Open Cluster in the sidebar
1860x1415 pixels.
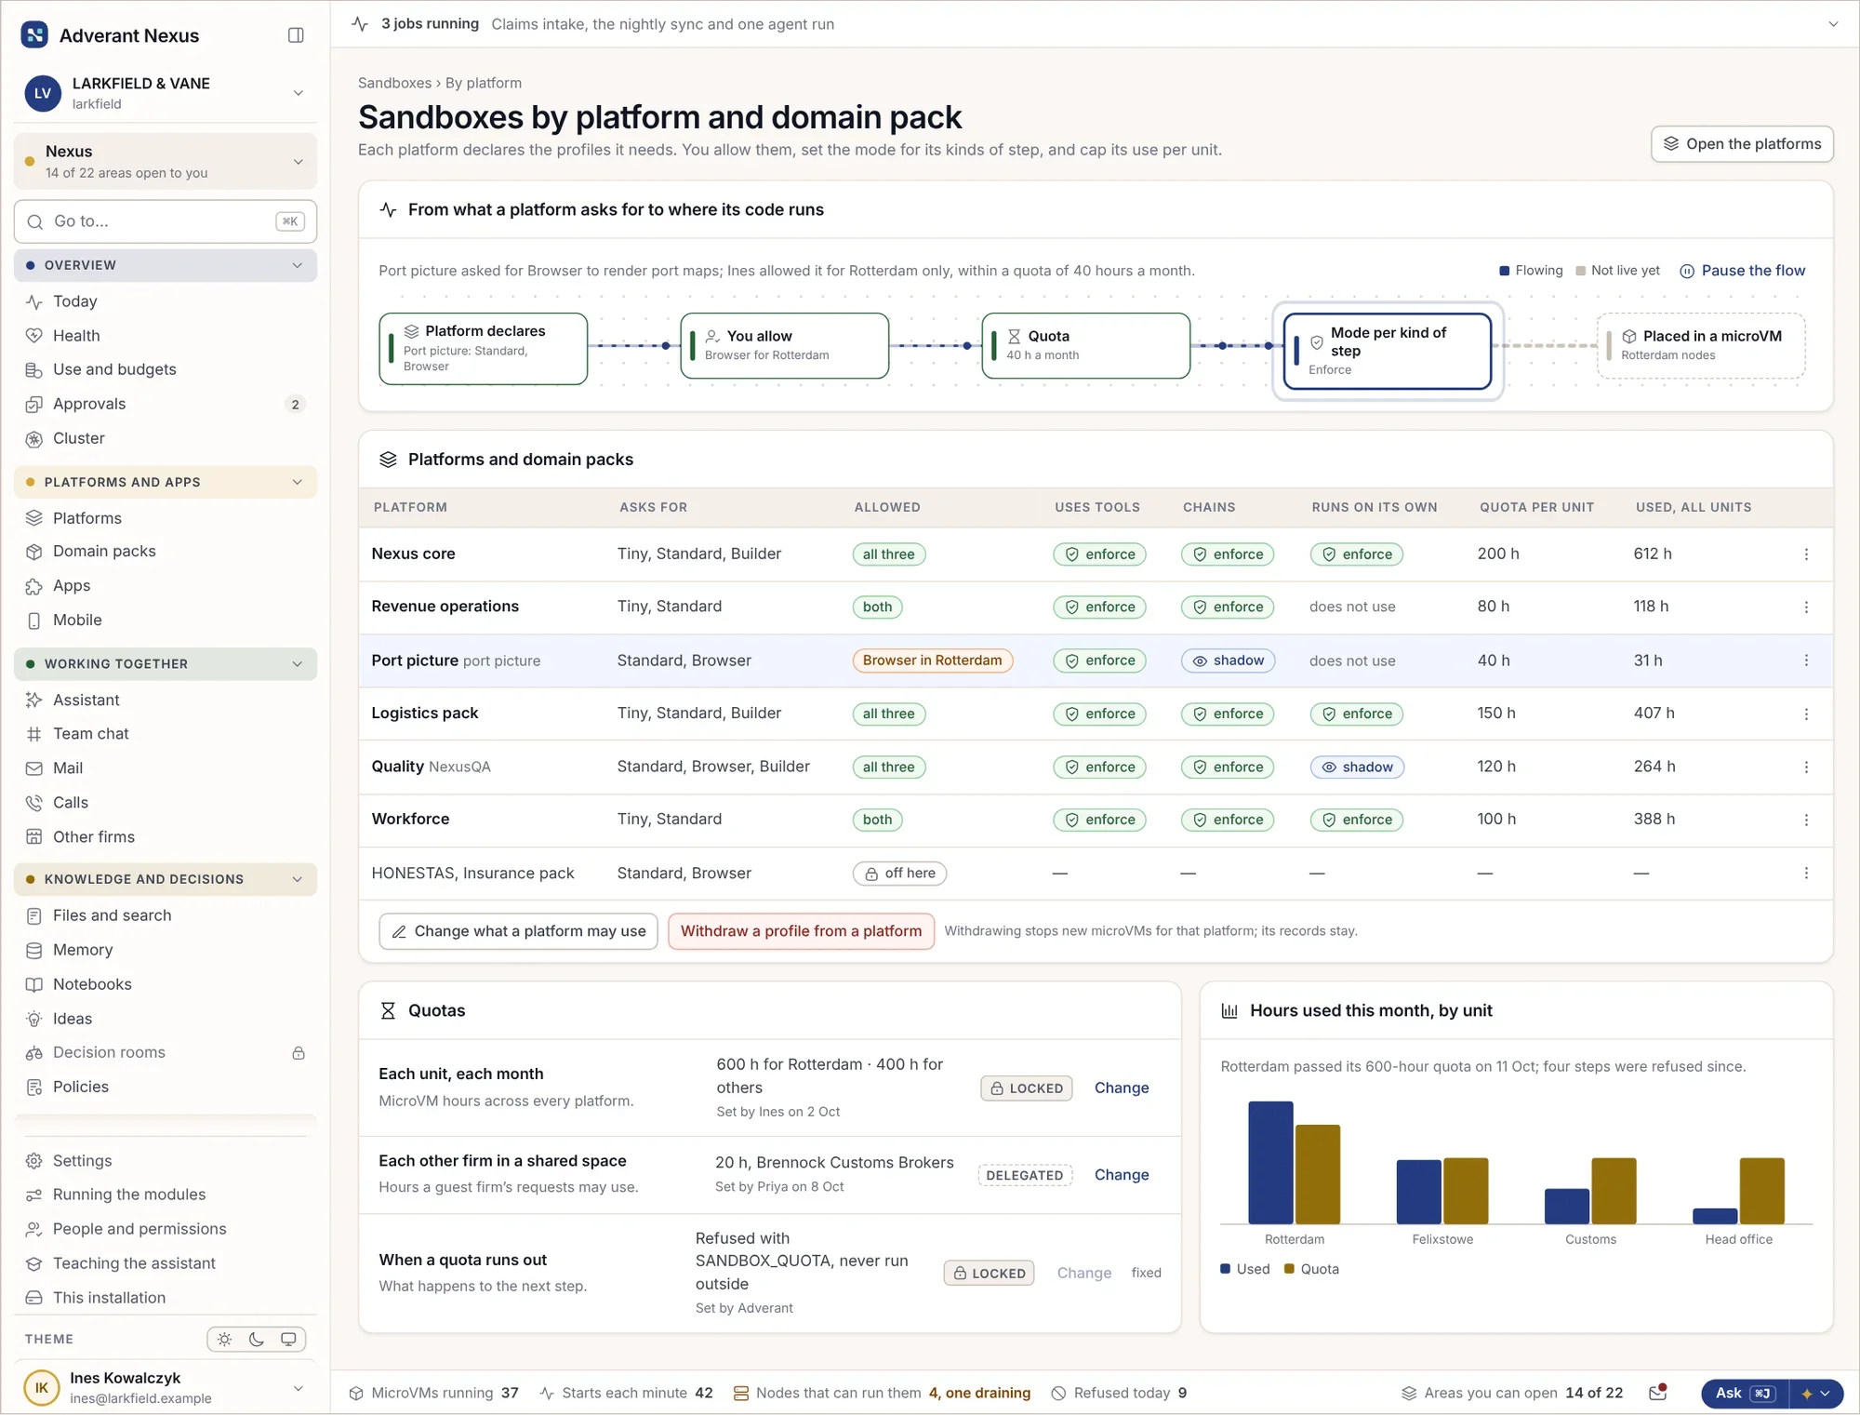pos(166,438)
